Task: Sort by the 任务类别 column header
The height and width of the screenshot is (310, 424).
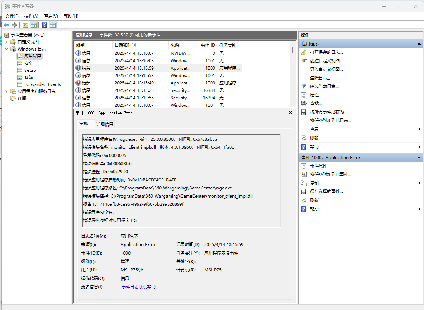Action: (x=229, y=45)
